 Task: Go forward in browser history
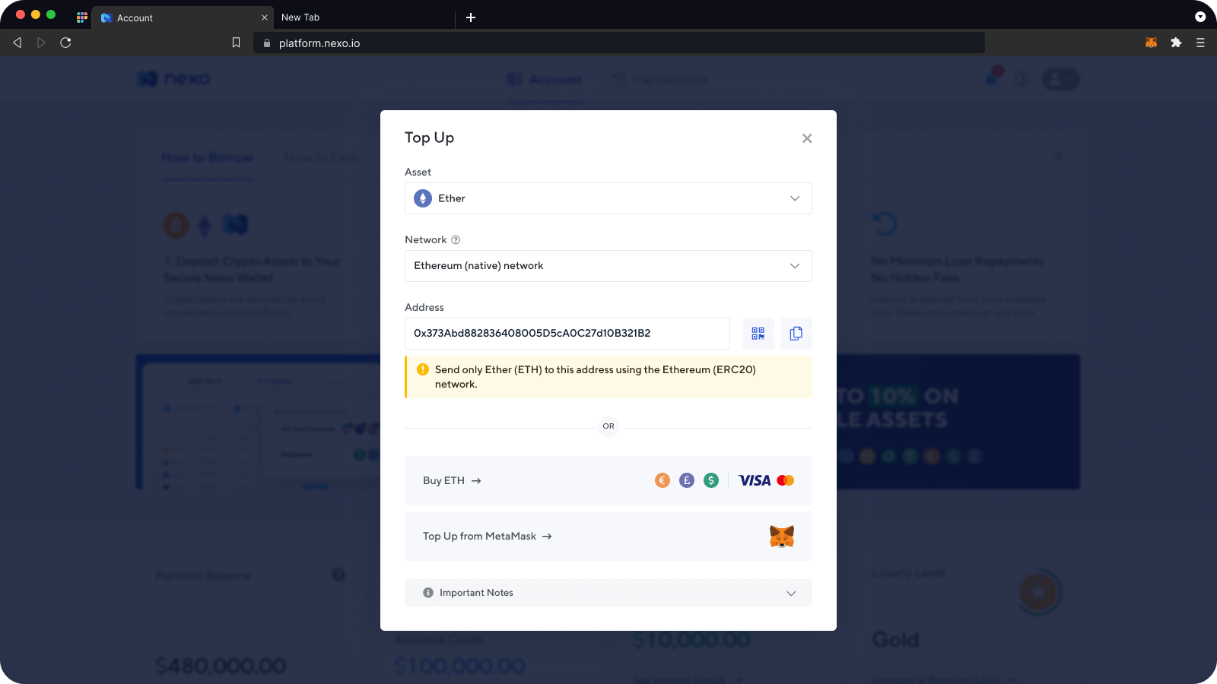[x=41, y=43]
